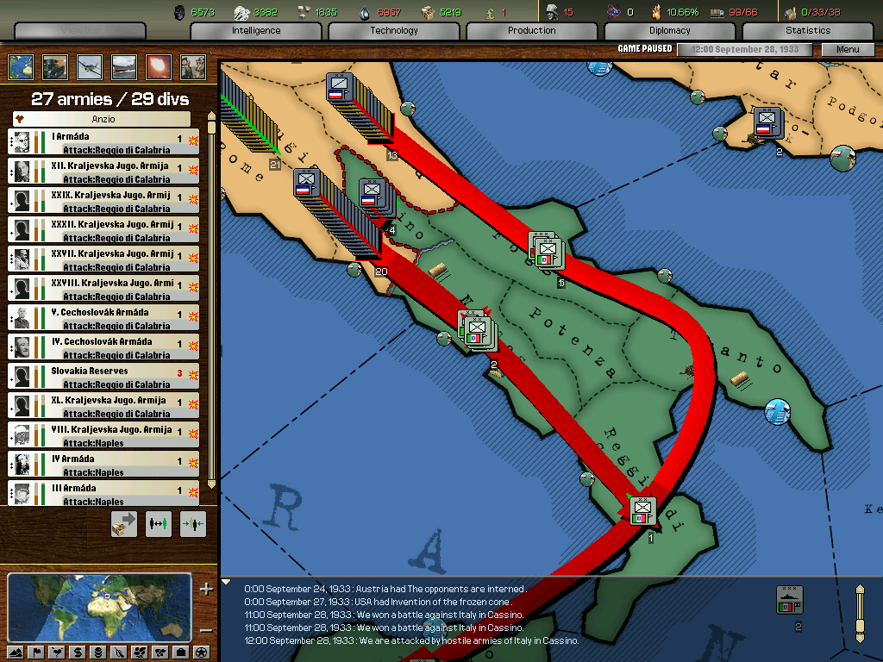Show naval units via the battleship icon
Image resolution: width=883 pixels, height=662 pixels.
tap(124, 67)
